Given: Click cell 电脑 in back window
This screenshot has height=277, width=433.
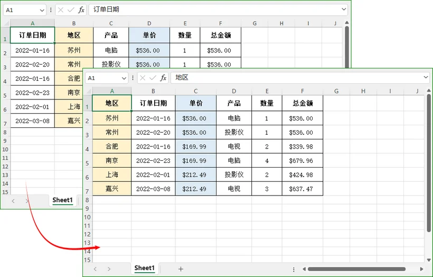Looking at the screenshot, I should pos(111,50).
